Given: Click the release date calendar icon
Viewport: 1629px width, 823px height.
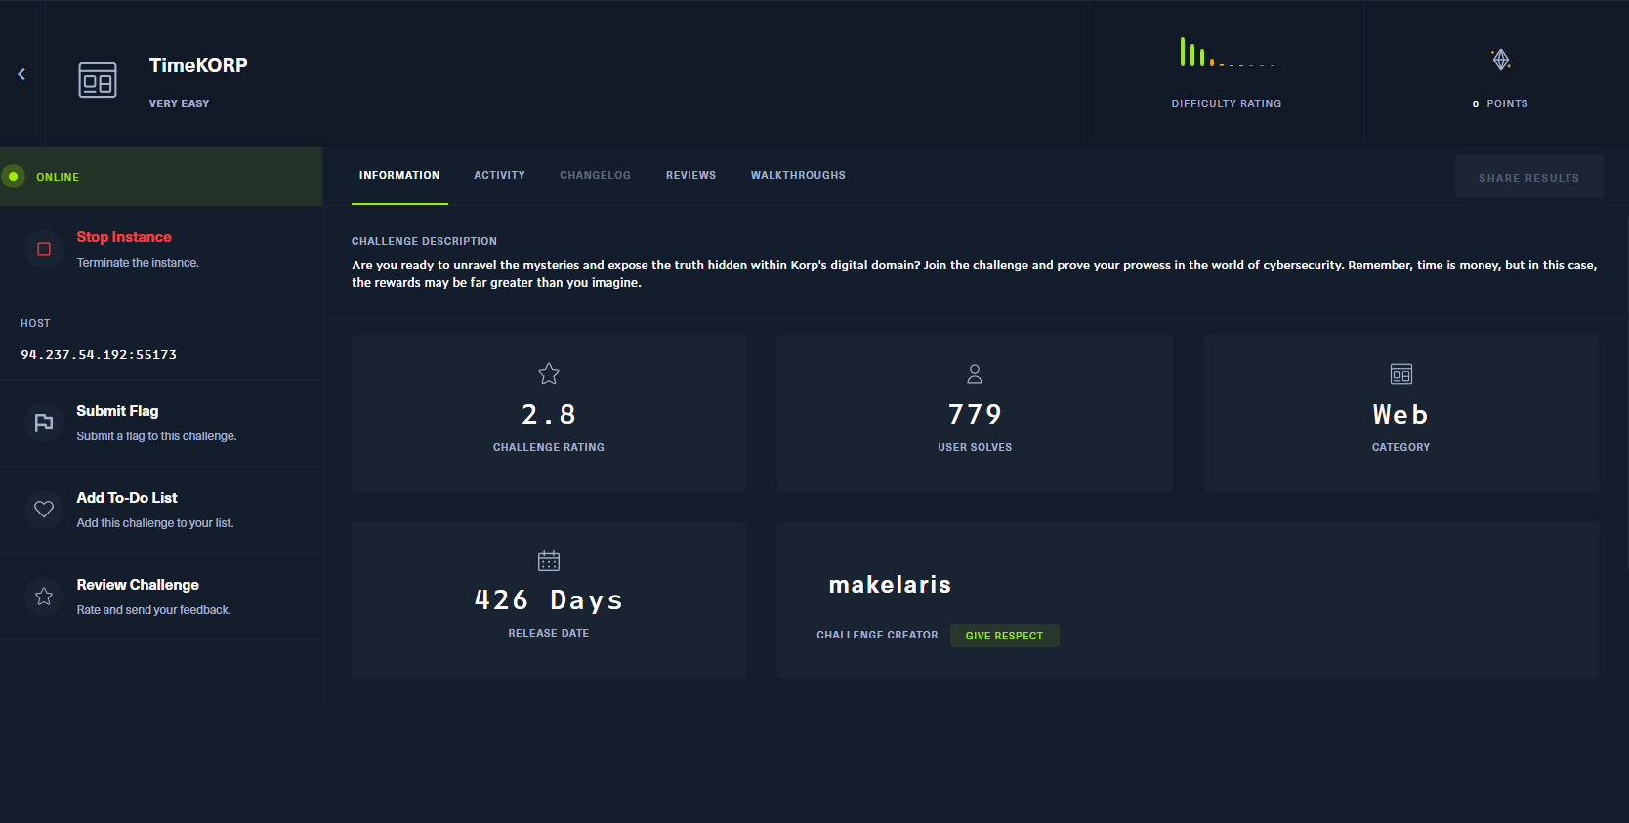Looking at the screenshot, I should click(x=549, y=560).
